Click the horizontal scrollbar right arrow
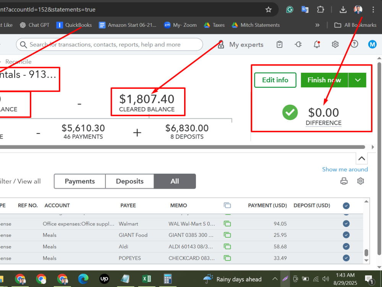Image resolution: width=382 pixels, height=287 pixels. pyautogui.click(x=373, y=147)
